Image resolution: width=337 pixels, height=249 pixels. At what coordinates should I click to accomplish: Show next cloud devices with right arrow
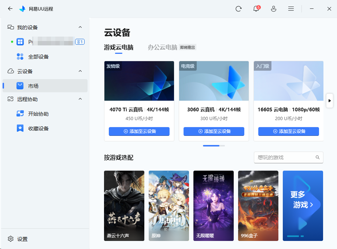point(329,101)
